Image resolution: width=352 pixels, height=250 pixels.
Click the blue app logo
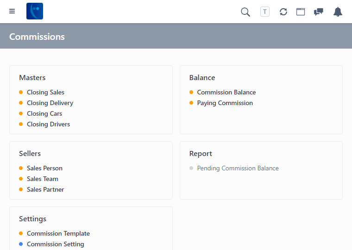[35, 11]
